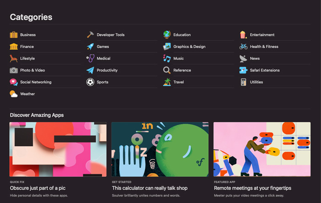The height and width of the screenshot is (203, 321).
Task: Click the Business briefcase icon
Action: [14, 35]
